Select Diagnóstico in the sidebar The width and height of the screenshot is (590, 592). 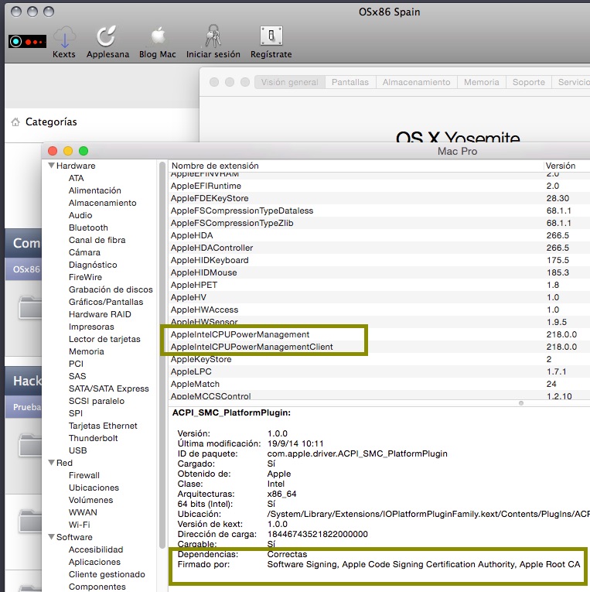tap(93, 265)
